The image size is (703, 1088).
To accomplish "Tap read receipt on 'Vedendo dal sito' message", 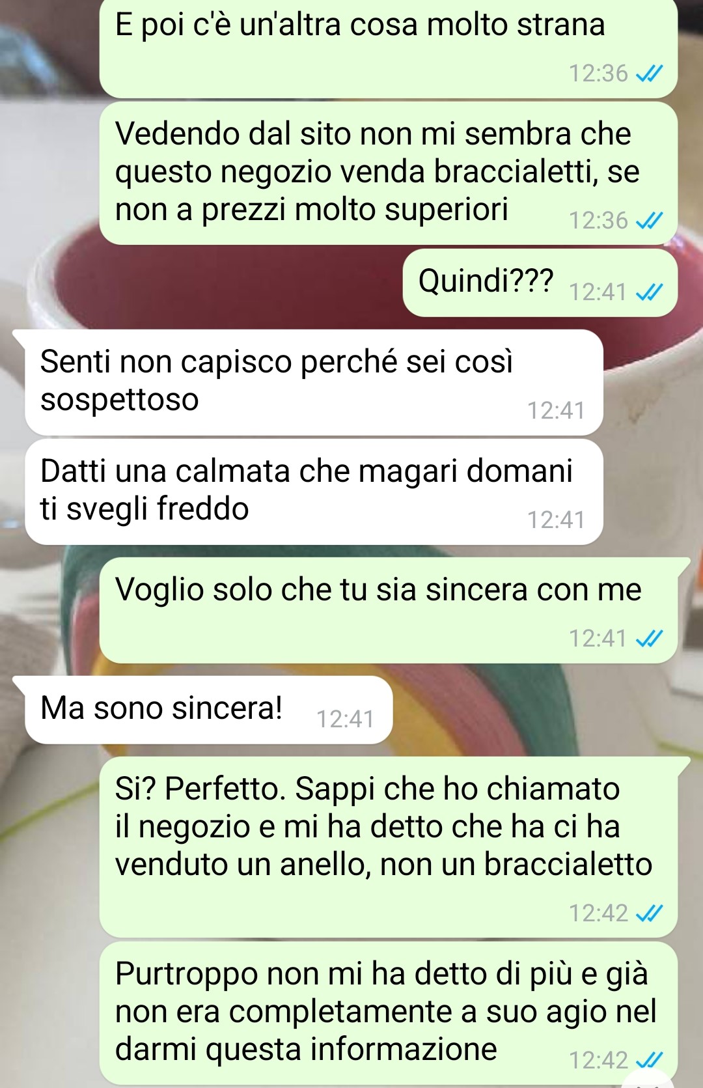I will 649,221.
